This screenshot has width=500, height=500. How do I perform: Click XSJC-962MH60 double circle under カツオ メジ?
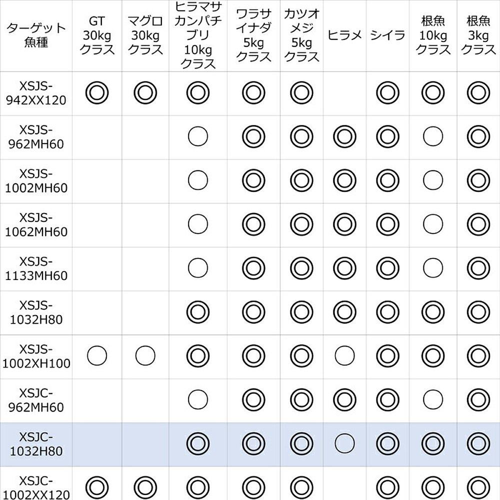pos(300,399)
